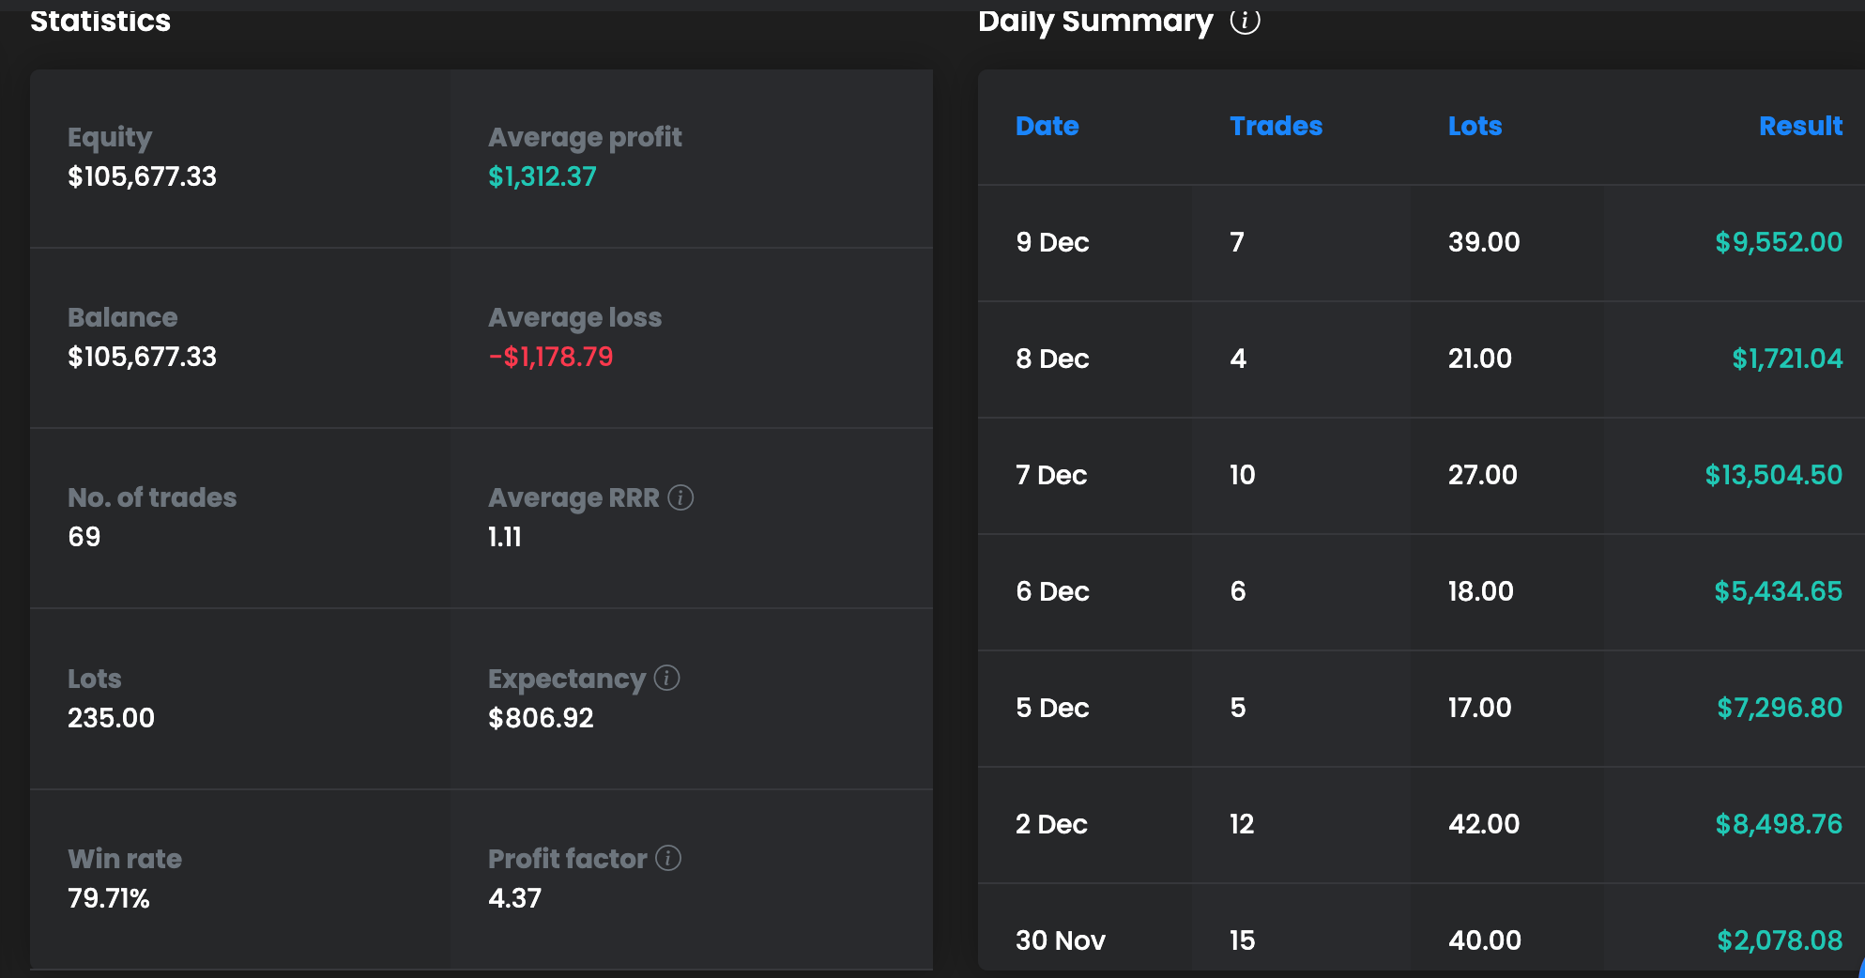
Task: Click the Average loss value
Action: click(x=550, y=357)
